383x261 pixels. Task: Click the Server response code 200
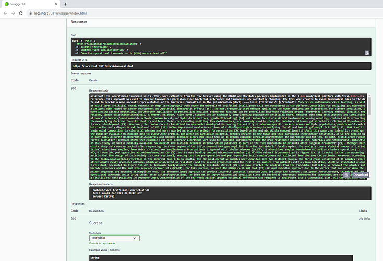[x=73, y=88]
